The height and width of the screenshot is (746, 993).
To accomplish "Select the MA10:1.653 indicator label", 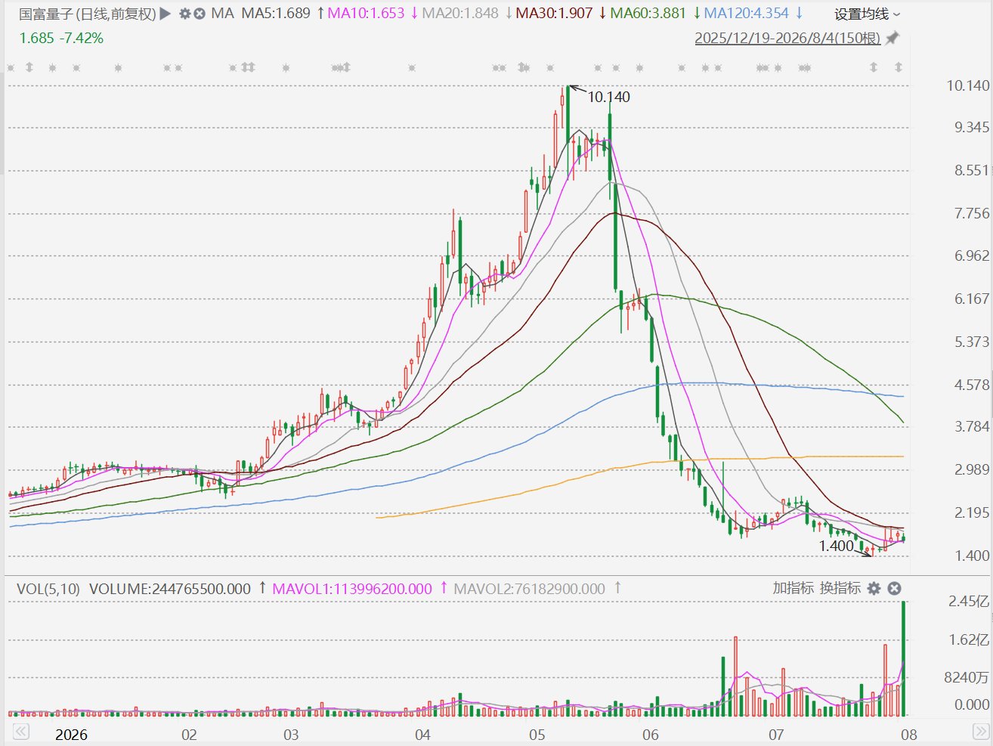I will 366,14.
